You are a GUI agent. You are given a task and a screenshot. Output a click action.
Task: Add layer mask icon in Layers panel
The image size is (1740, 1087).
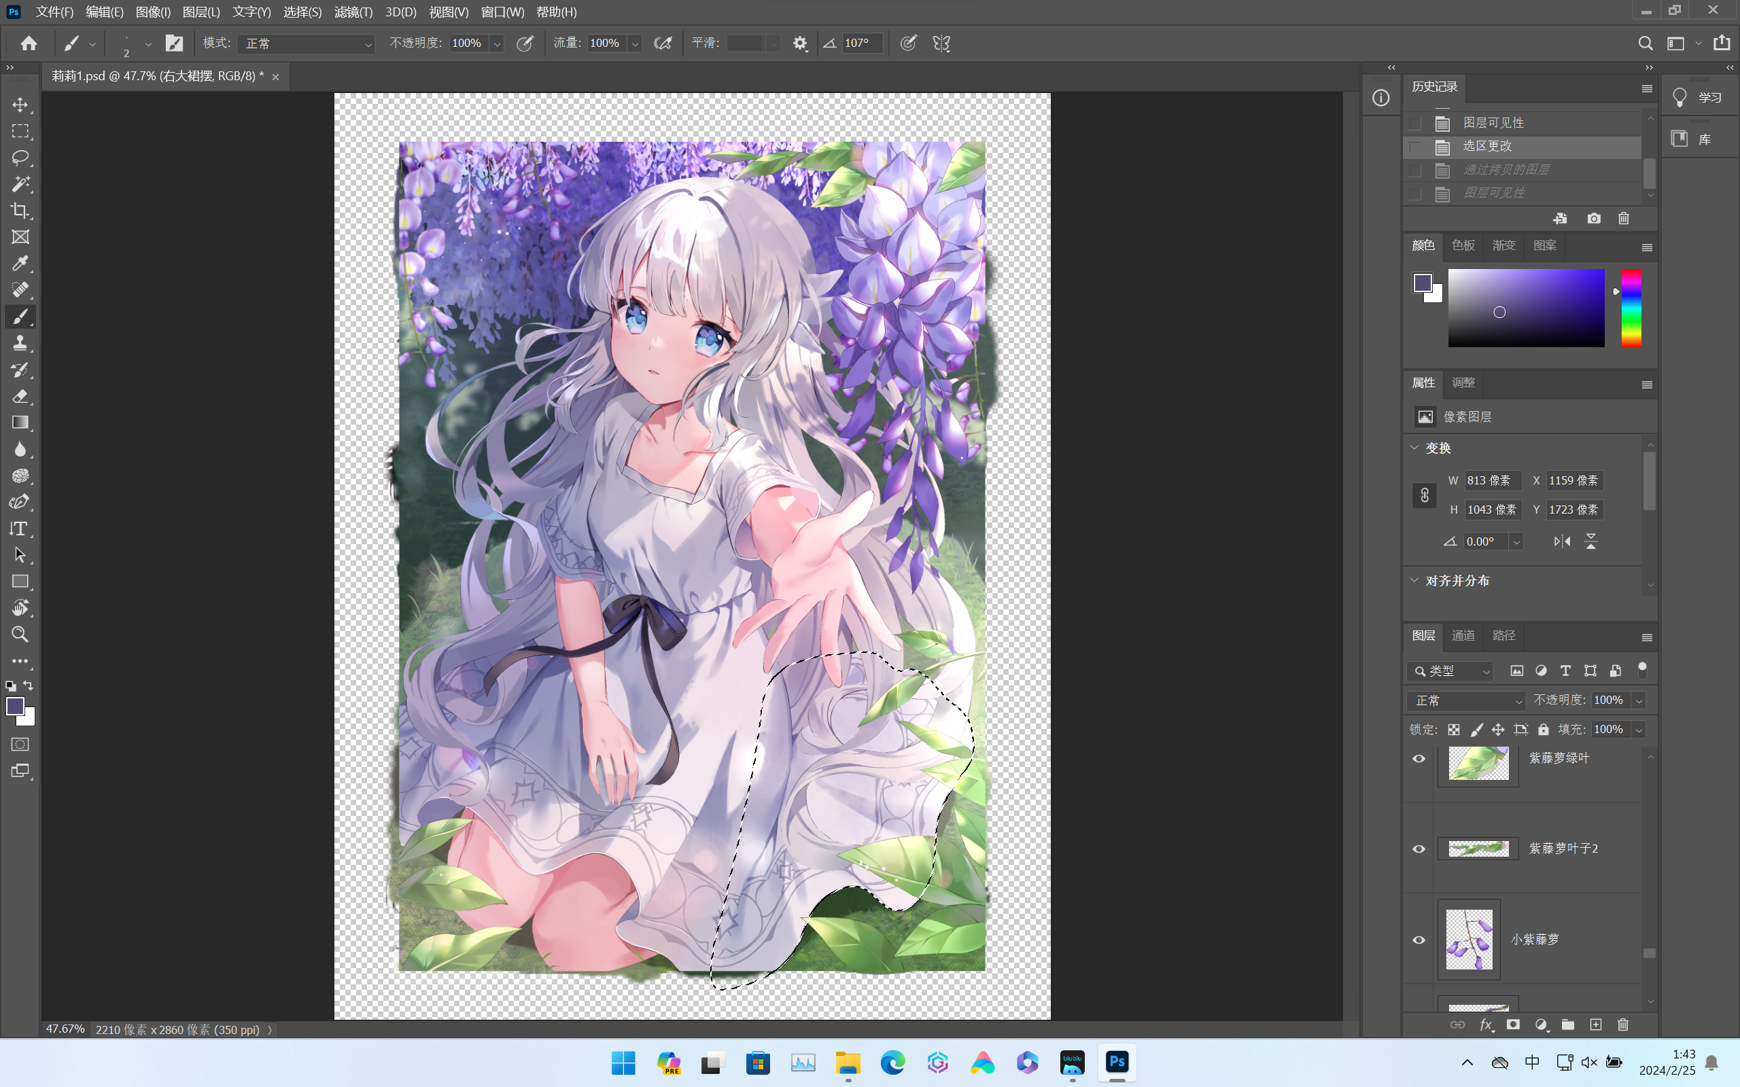click(1514, 1024)
